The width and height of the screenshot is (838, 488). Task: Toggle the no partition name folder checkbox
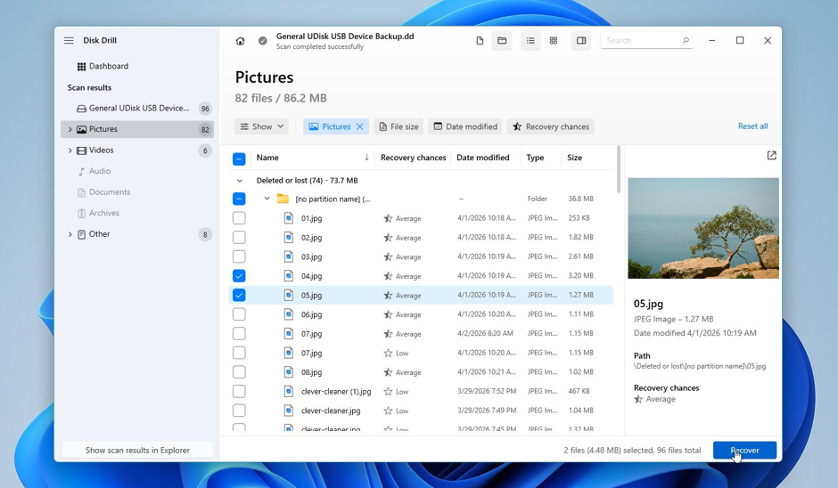click(x=239, y=199)
